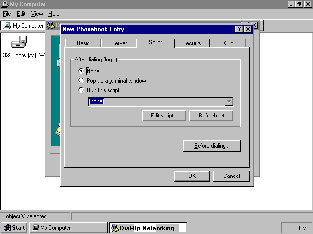Click the Start button
Viewport: 313px width, 234px height.
pyautogui.click(x=14, y=228)
